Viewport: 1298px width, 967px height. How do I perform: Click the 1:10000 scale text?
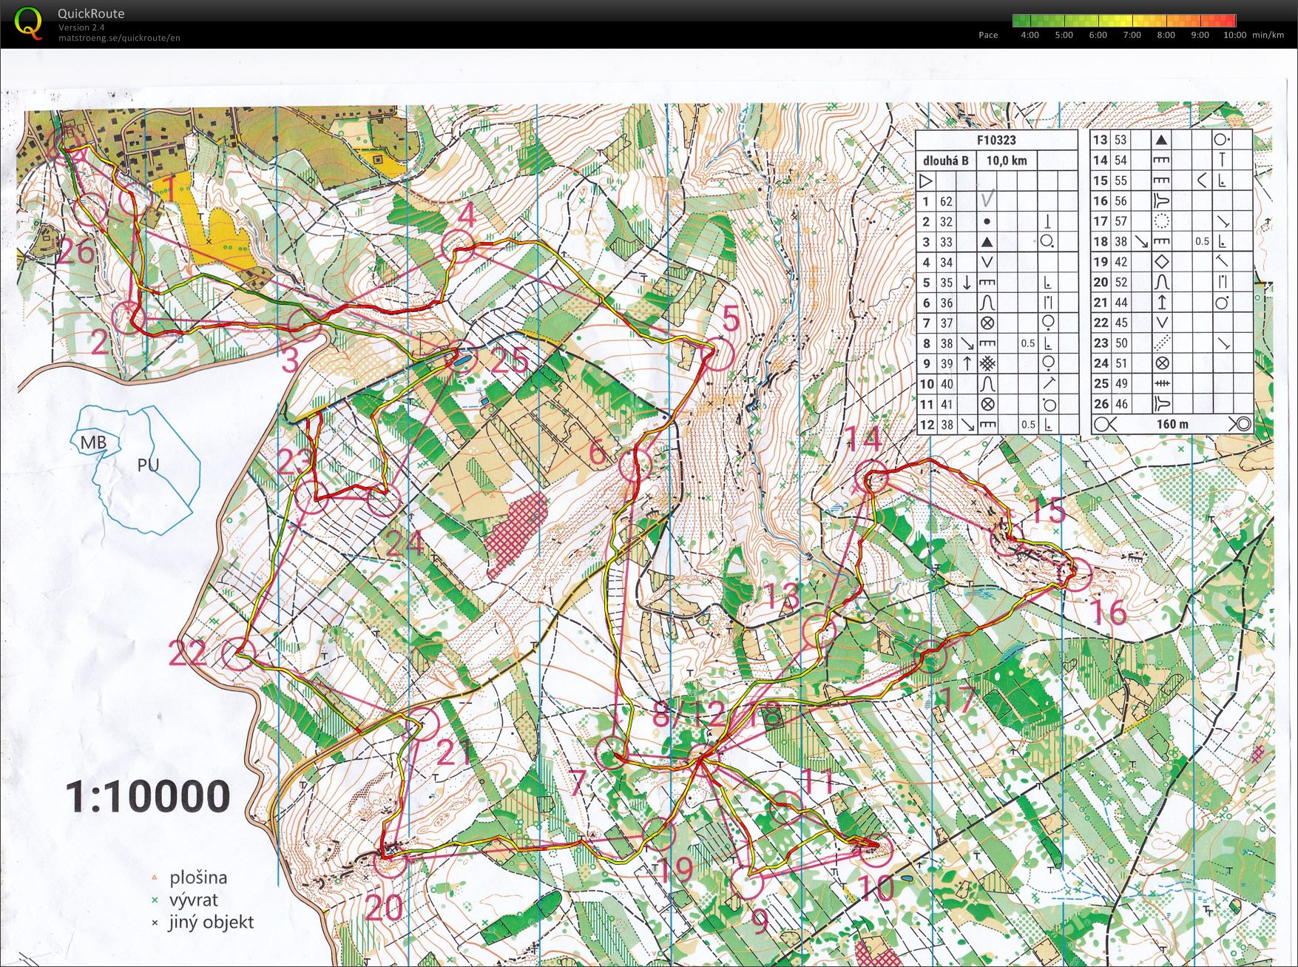148,796
